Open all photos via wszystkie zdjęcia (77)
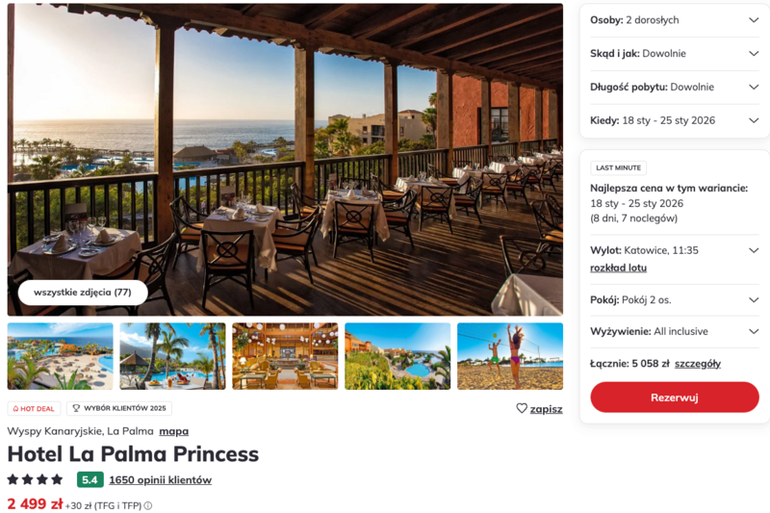 click(83, 293)
